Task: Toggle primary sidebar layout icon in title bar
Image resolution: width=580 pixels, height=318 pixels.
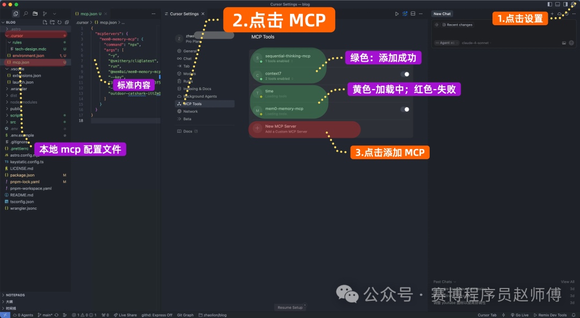Action: [x=550, y=4]
